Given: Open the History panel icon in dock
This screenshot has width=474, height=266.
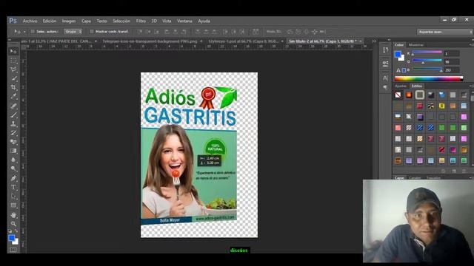Looking at the screenshot, I should click(x=385, y=50).
